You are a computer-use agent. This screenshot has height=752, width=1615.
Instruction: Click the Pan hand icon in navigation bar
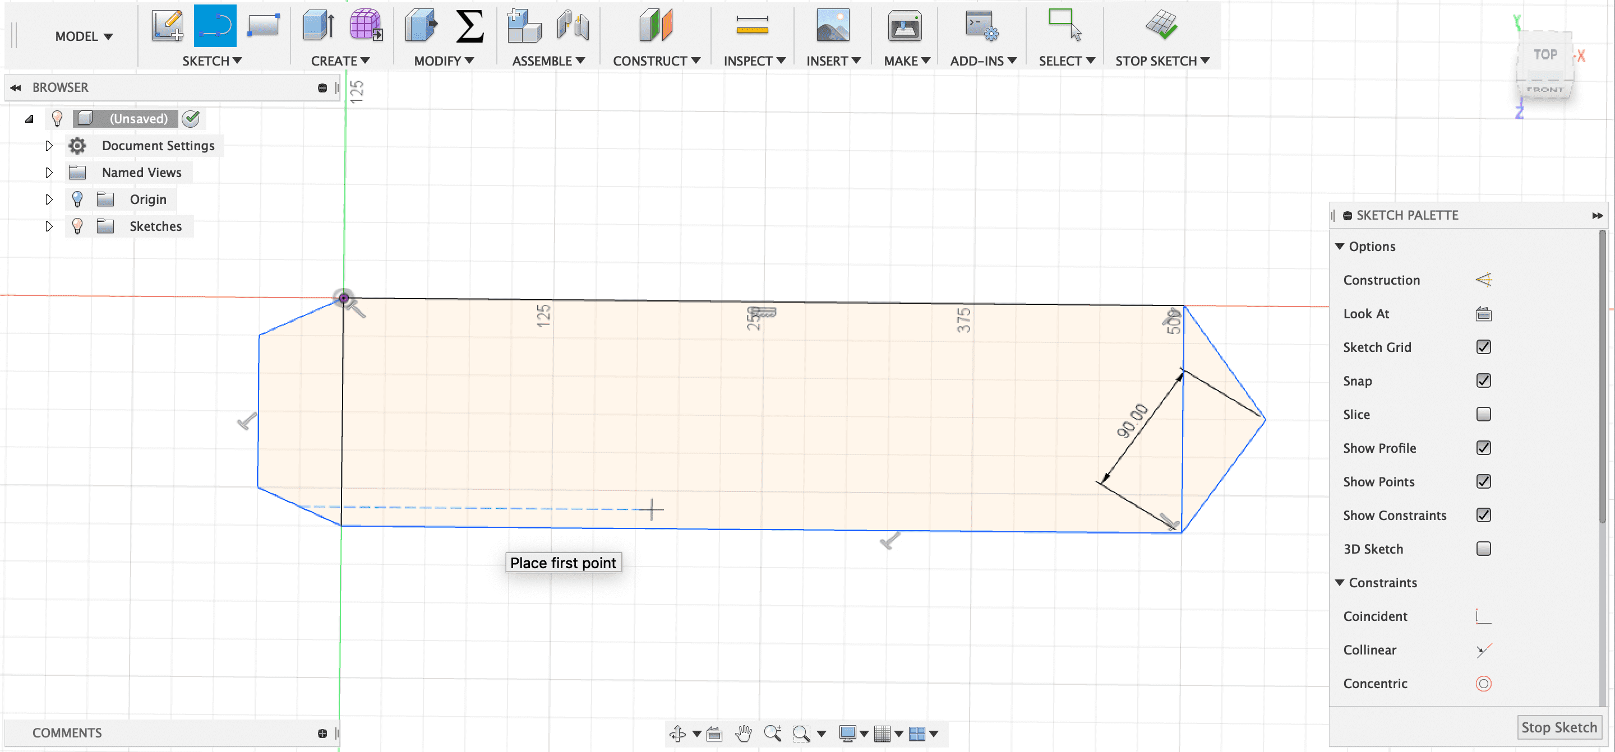pyautogui.click(x=744, y=733)
